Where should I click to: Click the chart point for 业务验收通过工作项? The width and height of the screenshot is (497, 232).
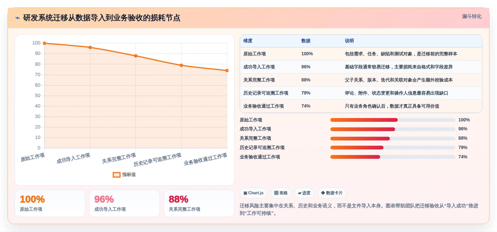click(227, 71)
